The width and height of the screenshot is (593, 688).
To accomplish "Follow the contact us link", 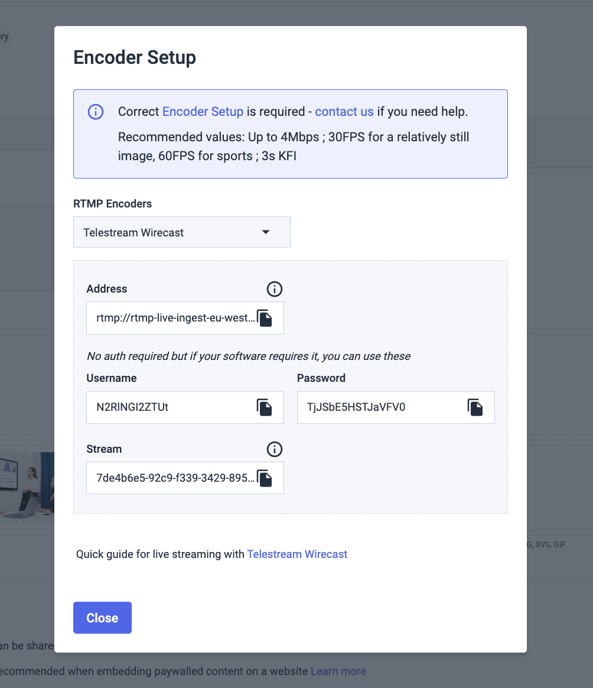I will pos(344,112).
